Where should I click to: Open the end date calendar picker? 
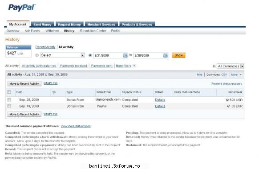pyautogui.click(x=166, y=55)
